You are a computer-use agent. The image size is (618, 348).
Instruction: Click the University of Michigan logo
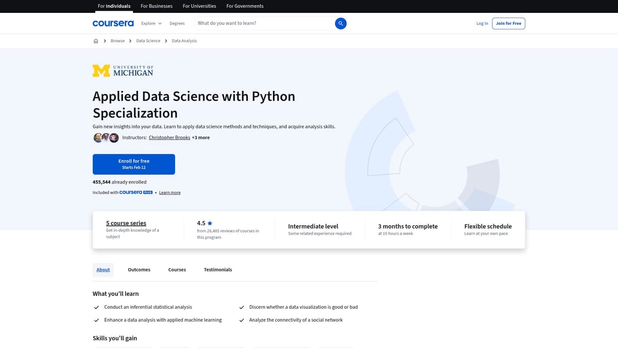123,71
